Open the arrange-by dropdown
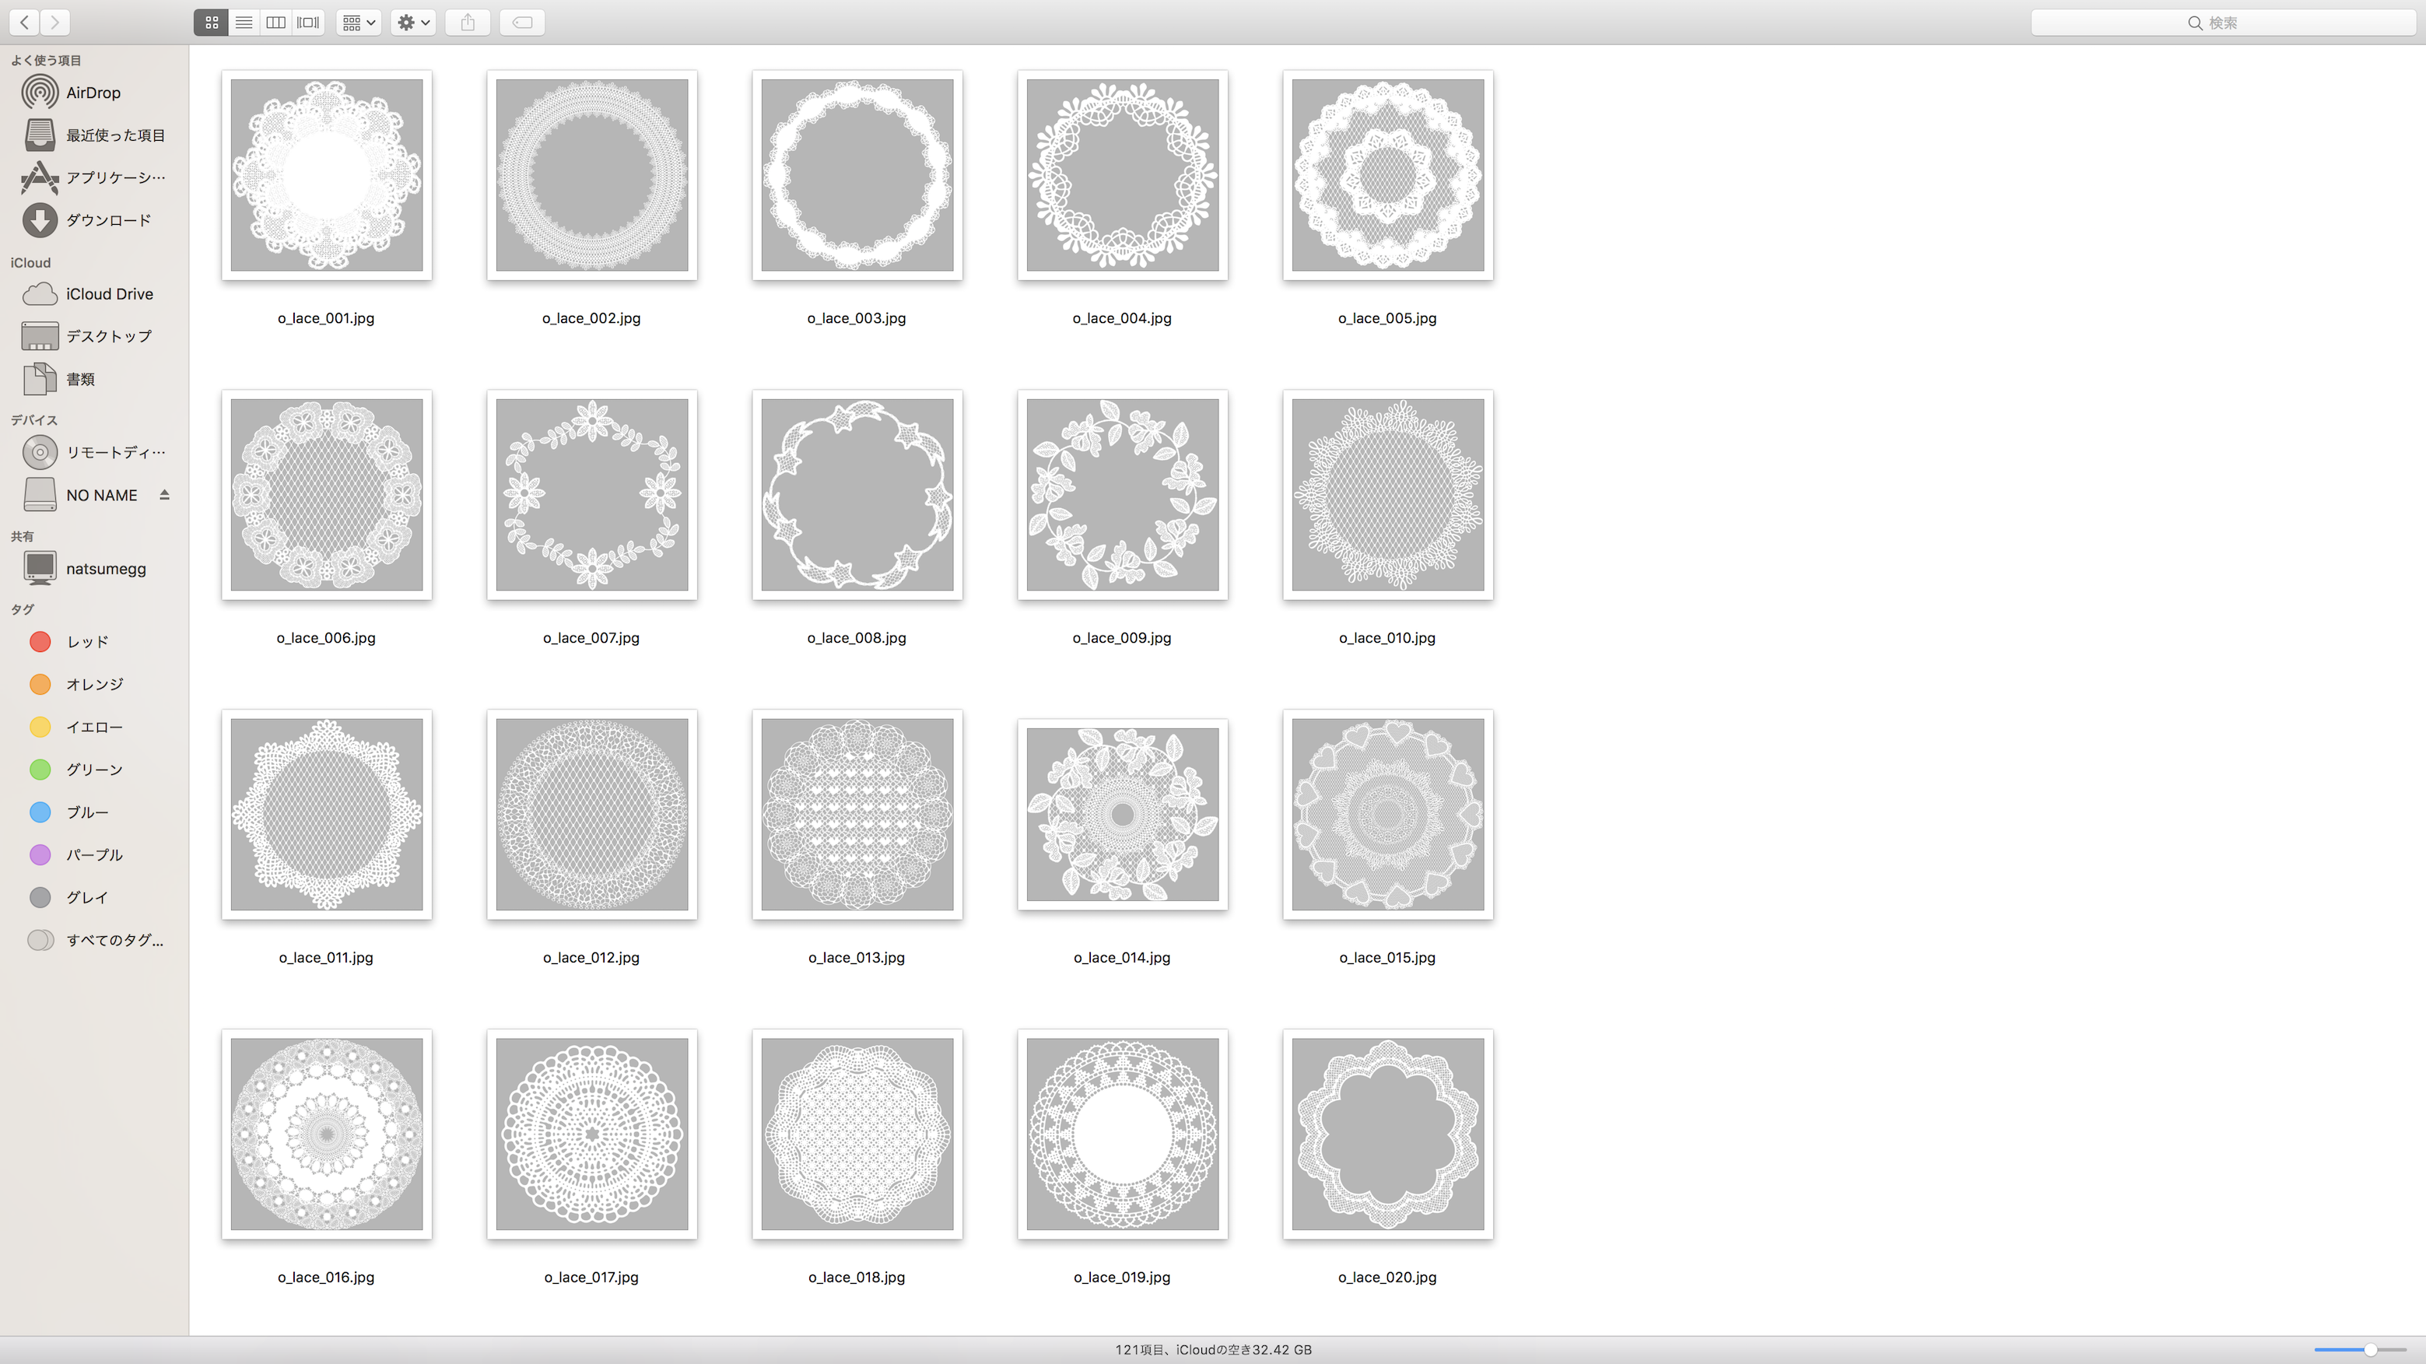 [x=359, y=23]
